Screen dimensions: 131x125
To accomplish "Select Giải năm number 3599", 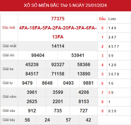I will [x=58, y=92].
